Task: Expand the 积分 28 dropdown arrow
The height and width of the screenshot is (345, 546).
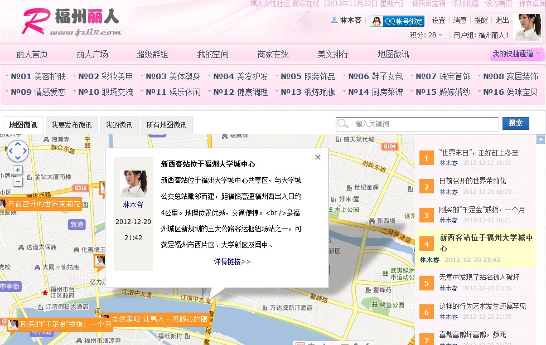Action: tap(440, 34)
